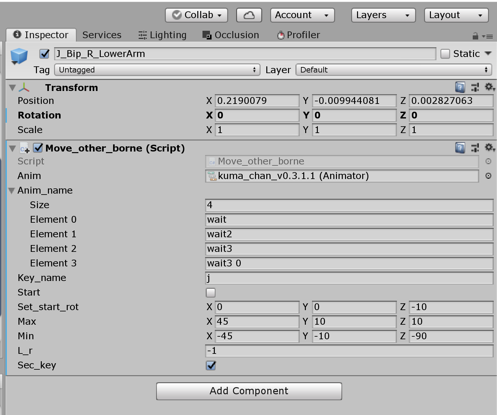
Task: Collapse the Anim_name array foldout
Action: pos(12,191)
